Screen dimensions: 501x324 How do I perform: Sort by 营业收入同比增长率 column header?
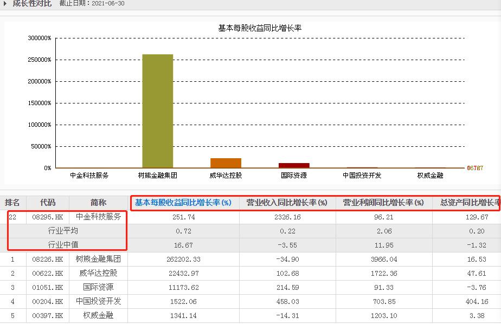[287, 203]
